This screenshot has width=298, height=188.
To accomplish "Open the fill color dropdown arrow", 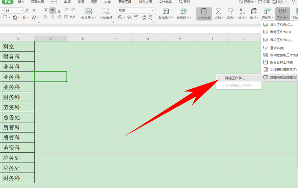I will pyautogui.click(x=19, y=18).
